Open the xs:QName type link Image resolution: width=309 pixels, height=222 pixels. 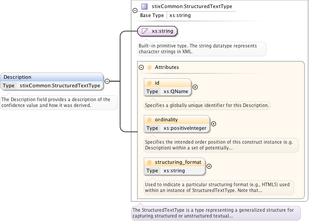point(175,92)
